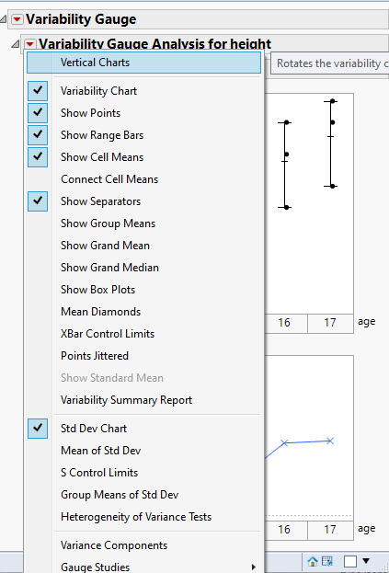Viewport: 389px width, 573px height.
Task: Click the JMP Home Window icon
Action: [313, 561]
